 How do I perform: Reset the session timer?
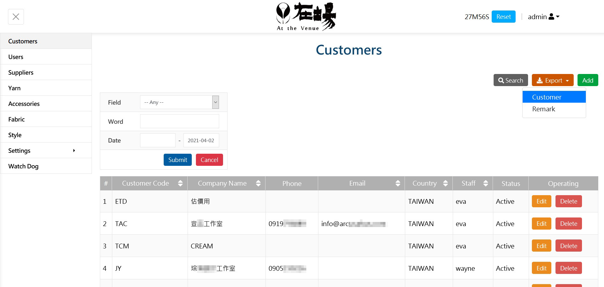click(503, 17)
